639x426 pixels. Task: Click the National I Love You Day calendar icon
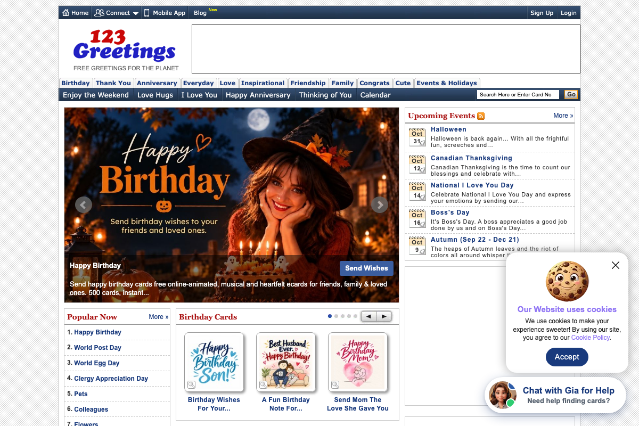[417, 192]
